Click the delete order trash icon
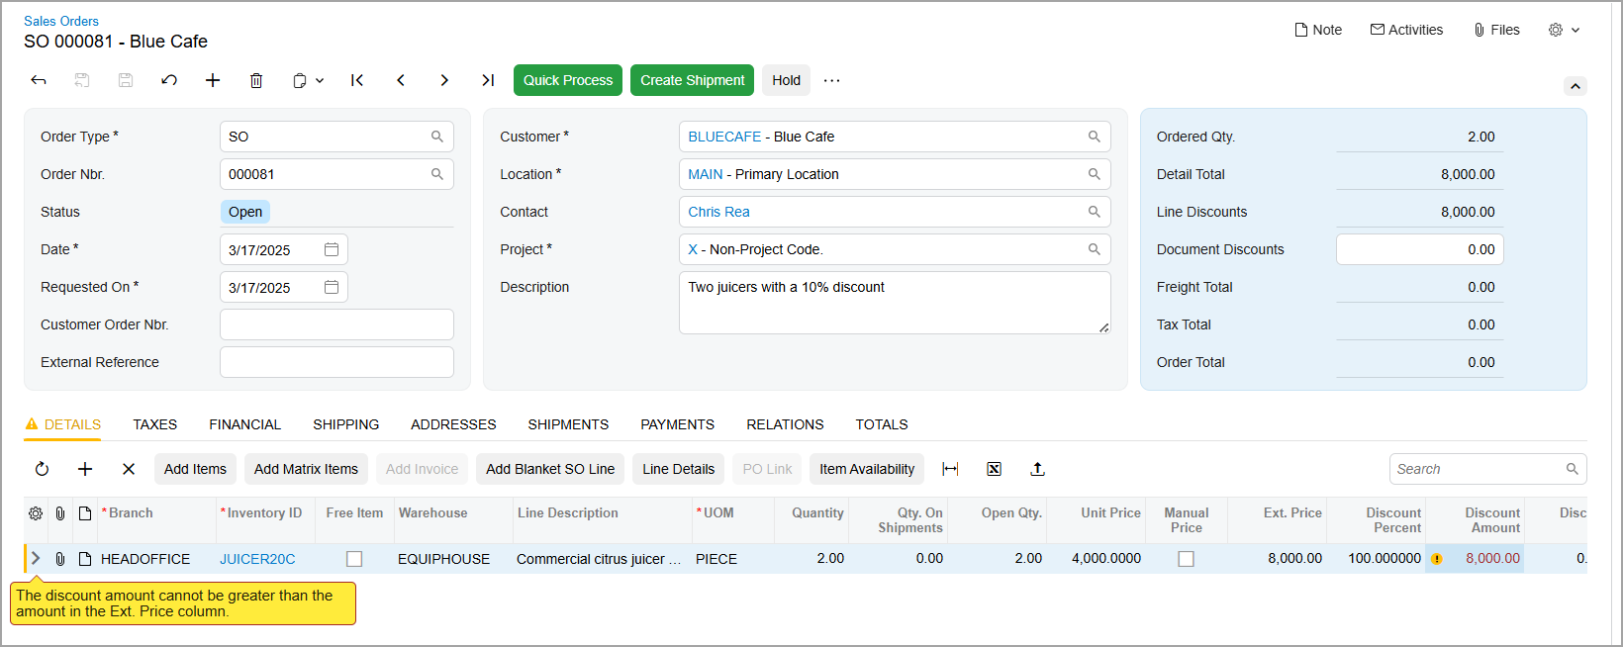 [256, 80]
